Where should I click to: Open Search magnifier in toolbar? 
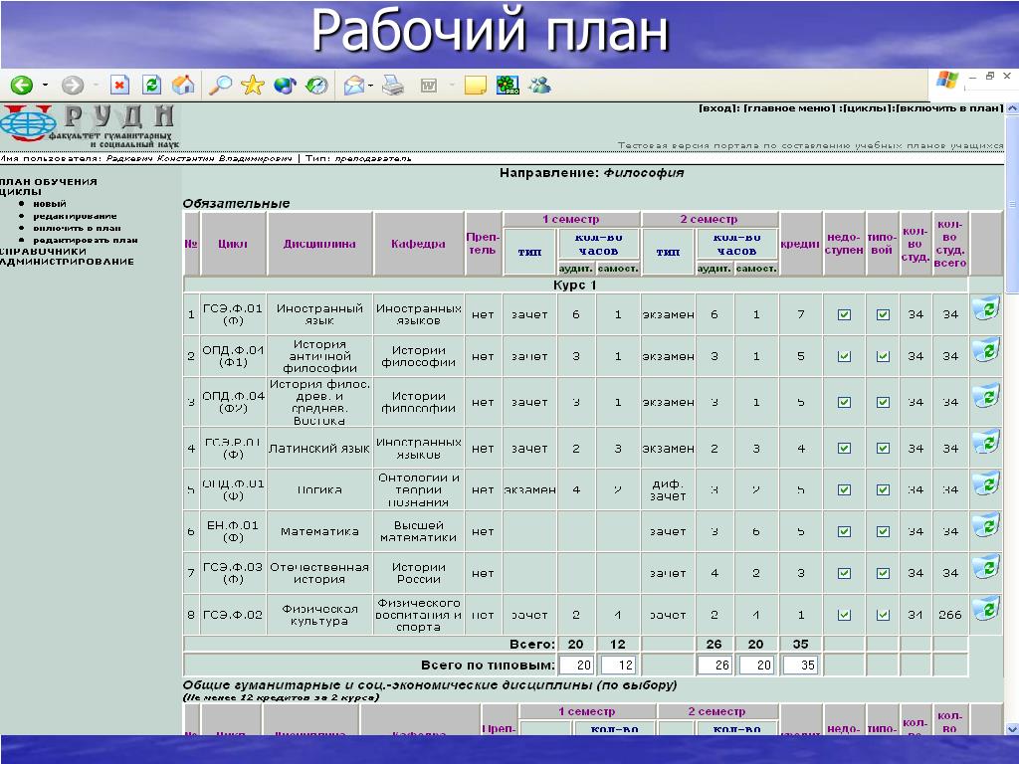(x=220, y=86)
